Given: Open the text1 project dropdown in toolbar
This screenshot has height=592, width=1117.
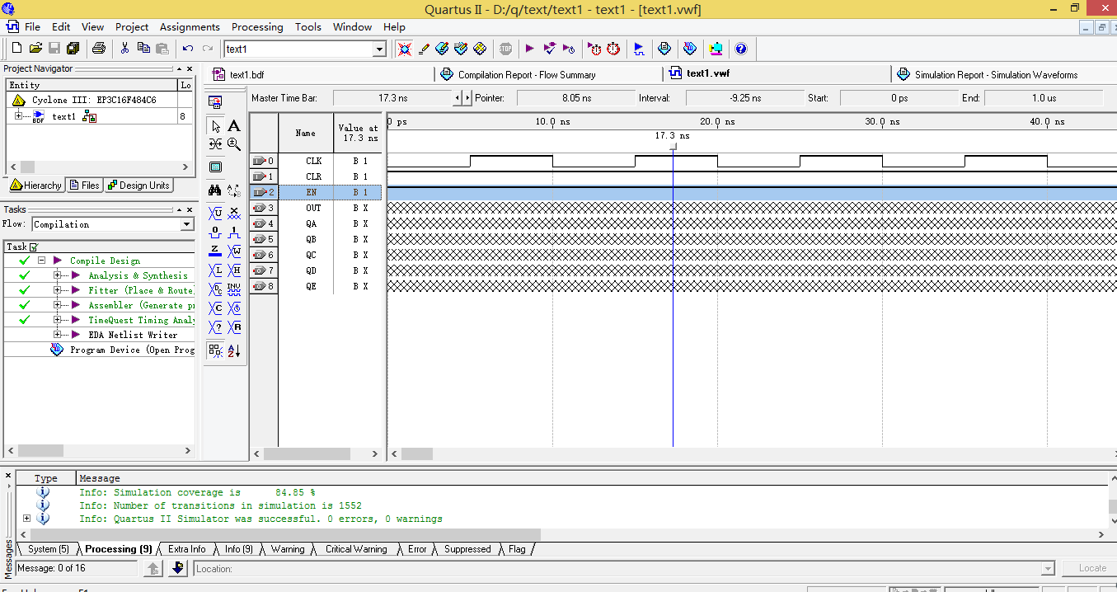Looking at the screenshot, I should tap(379, 49).
